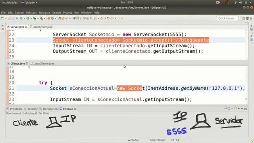254x143 pixels.
Task: Click the Coverage run icon
Action: coord(35,18)
